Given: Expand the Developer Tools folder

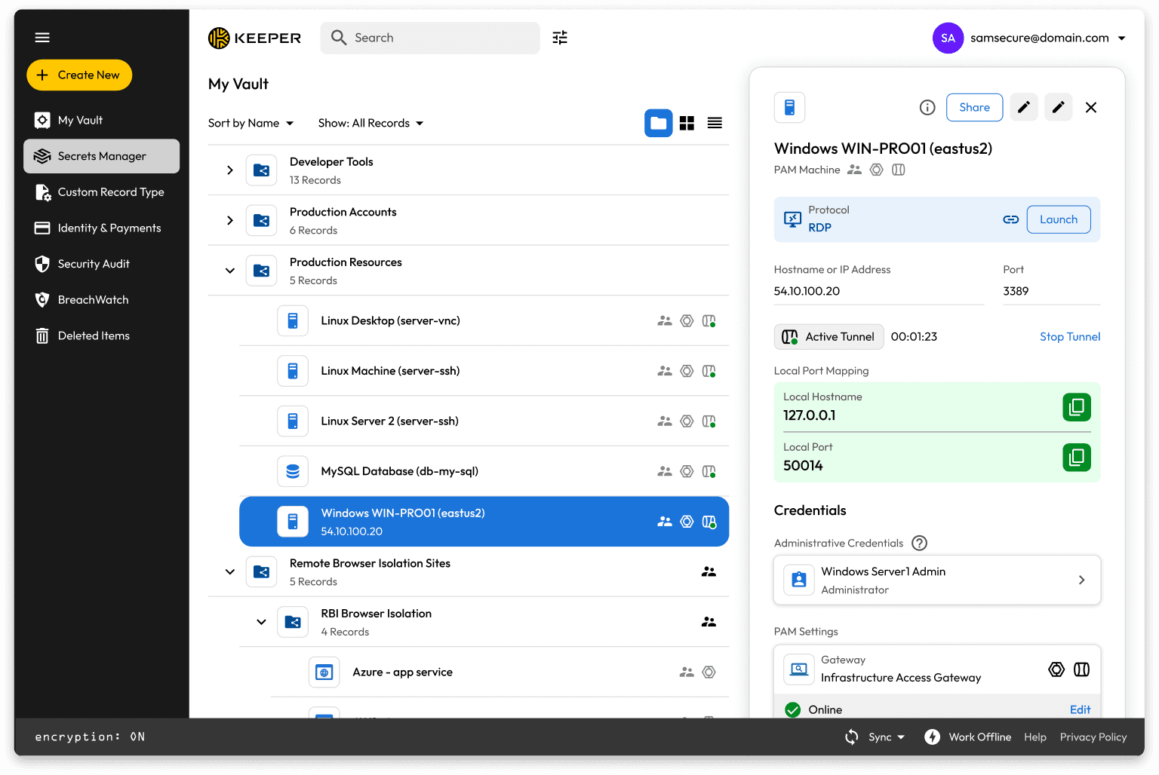Looking at the screenshot, I should 230,170.
